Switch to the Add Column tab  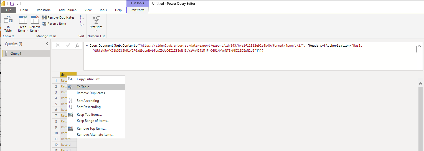pos(68,10)
